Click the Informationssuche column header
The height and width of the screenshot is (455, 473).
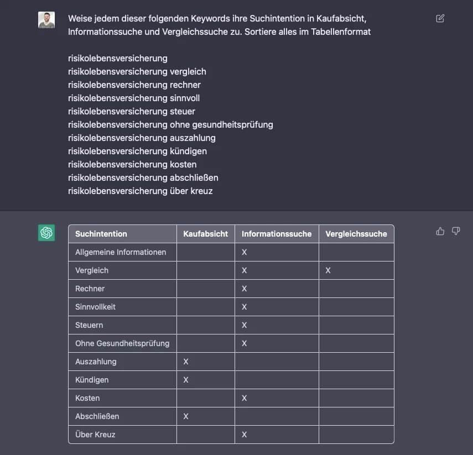[277, 234]
